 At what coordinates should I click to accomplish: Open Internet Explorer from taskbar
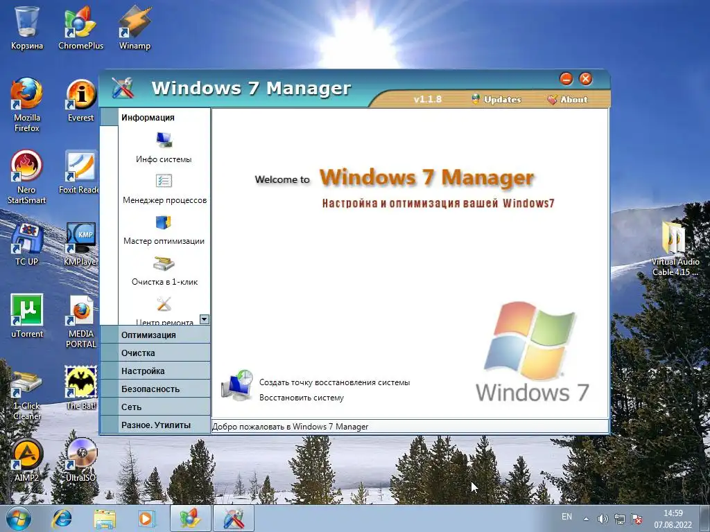point(62,518)
